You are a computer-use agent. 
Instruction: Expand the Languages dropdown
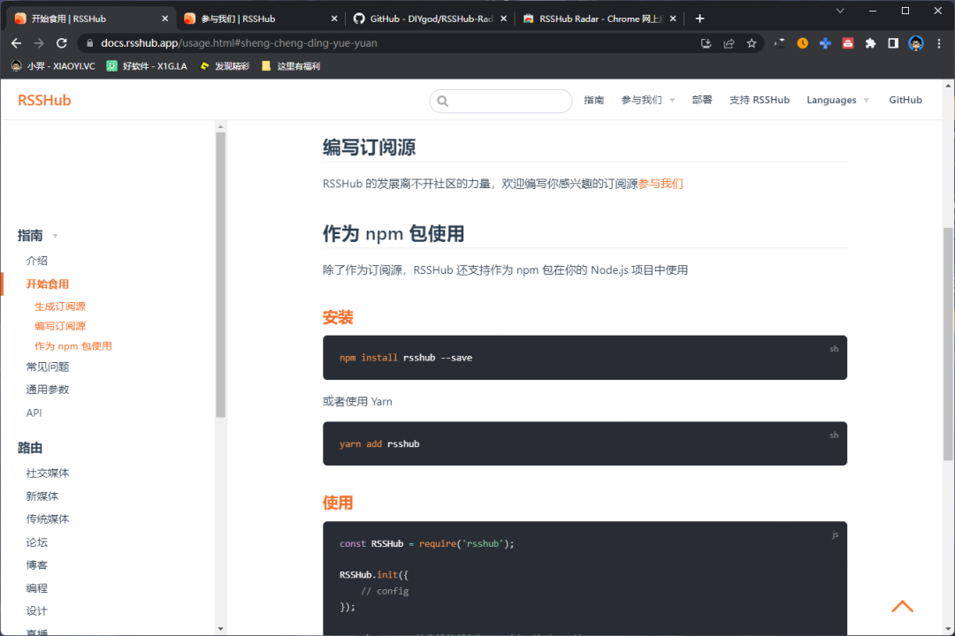click(832, 100)
